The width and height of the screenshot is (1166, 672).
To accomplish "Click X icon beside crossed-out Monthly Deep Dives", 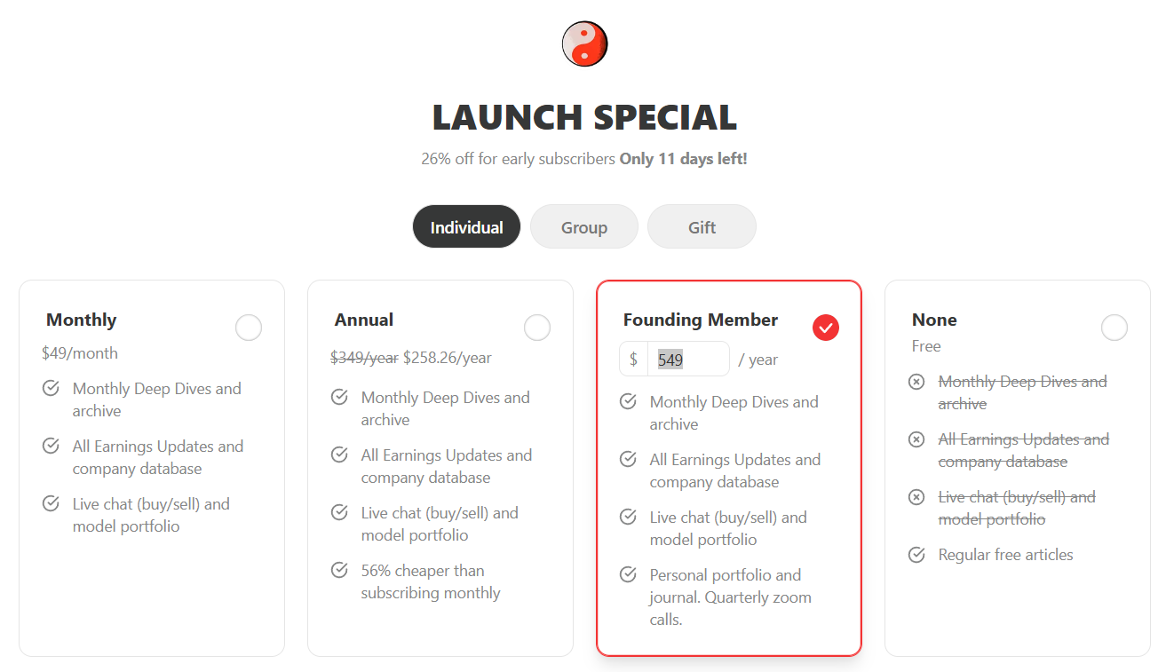I will pos(916,382).
